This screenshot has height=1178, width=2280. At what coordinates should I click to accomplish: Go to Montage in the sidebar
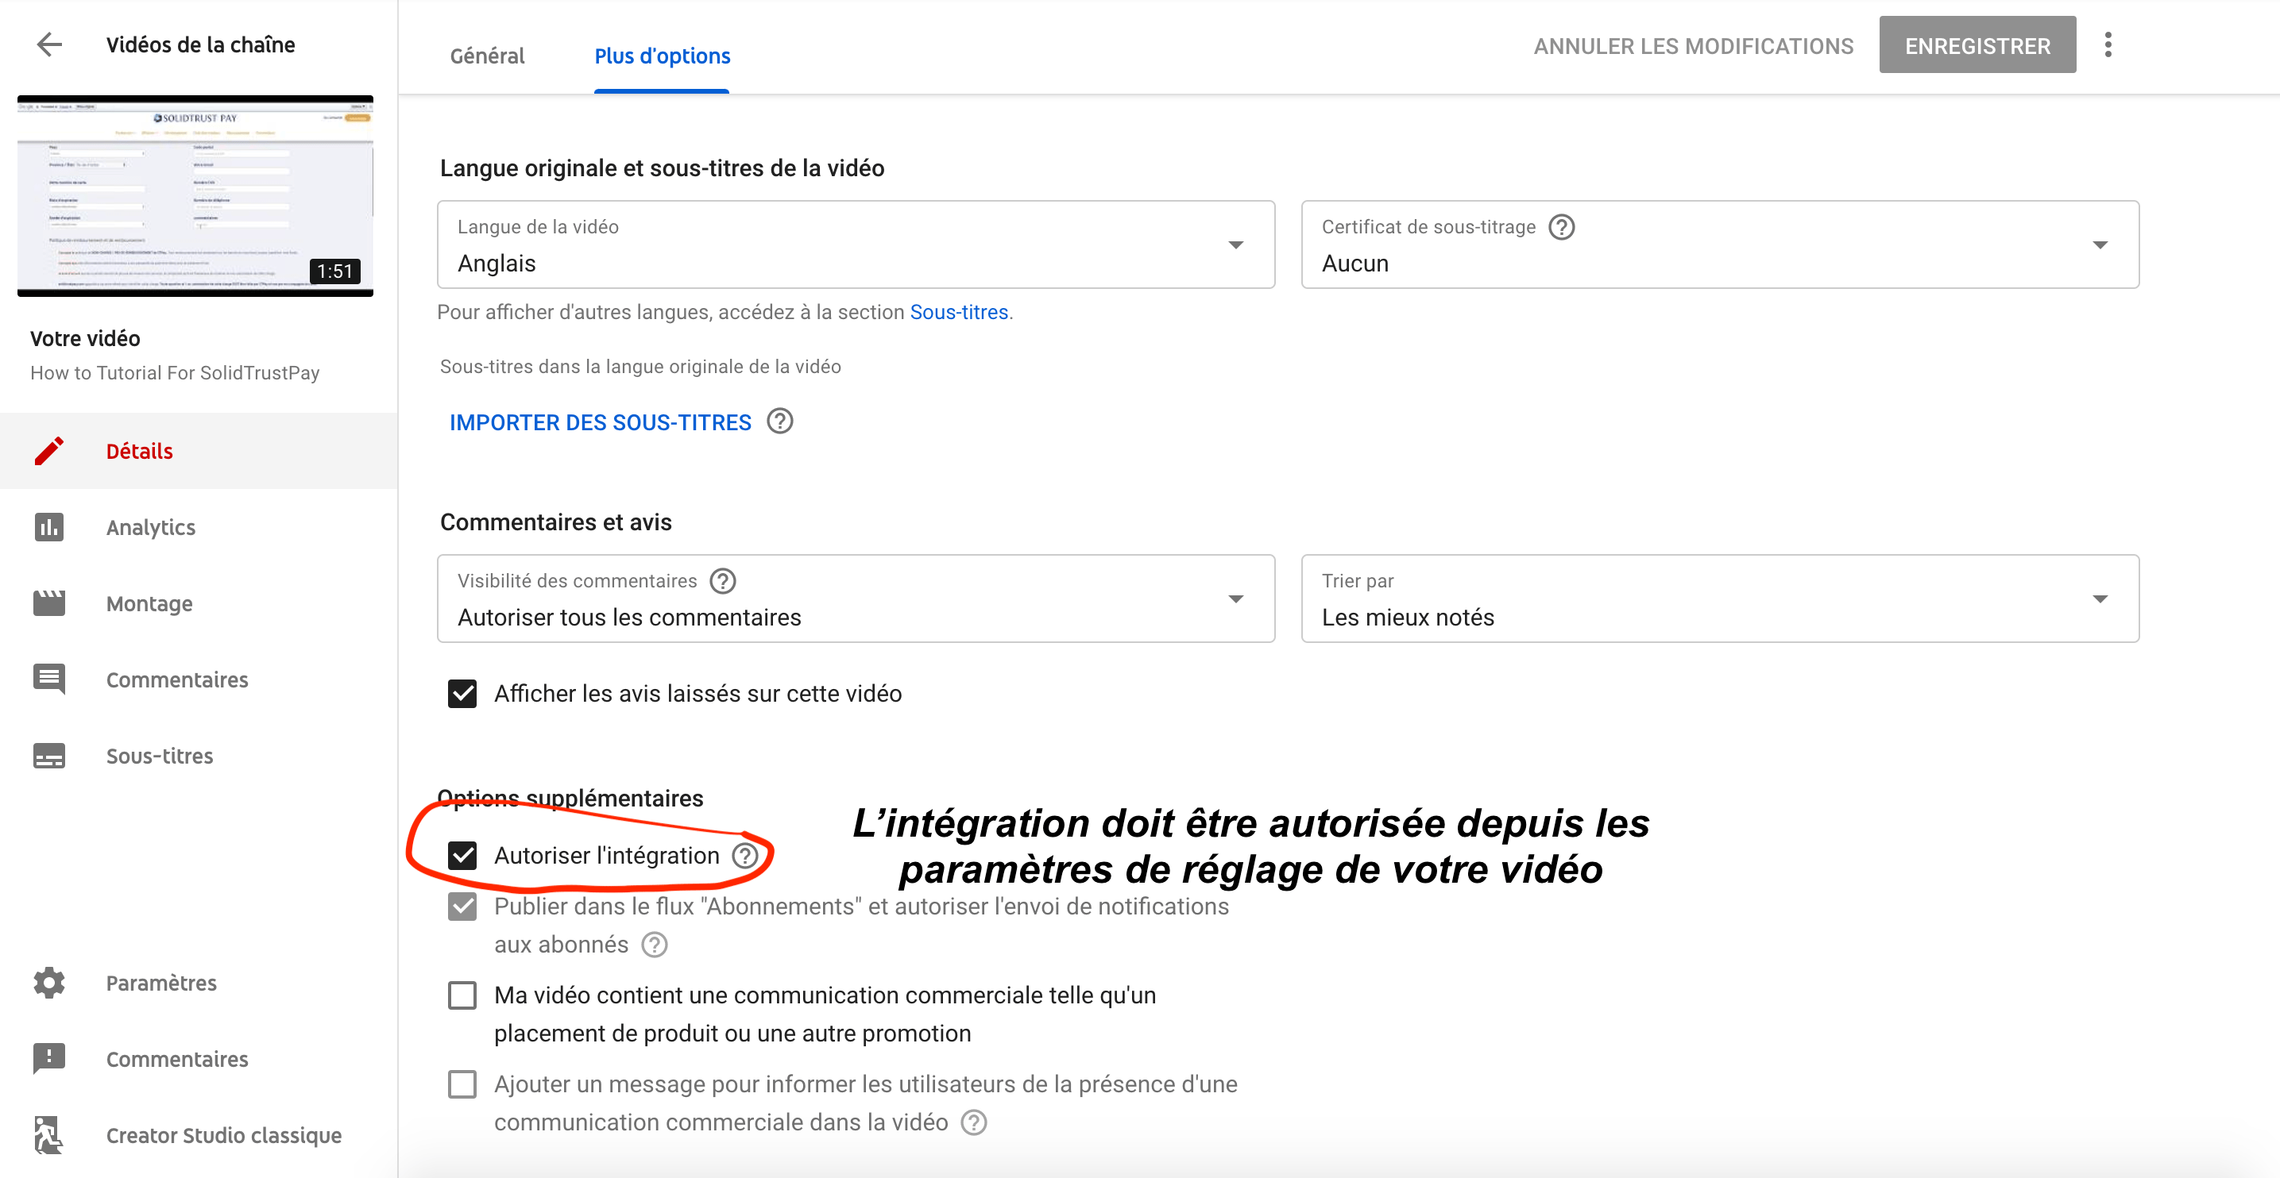199,603
